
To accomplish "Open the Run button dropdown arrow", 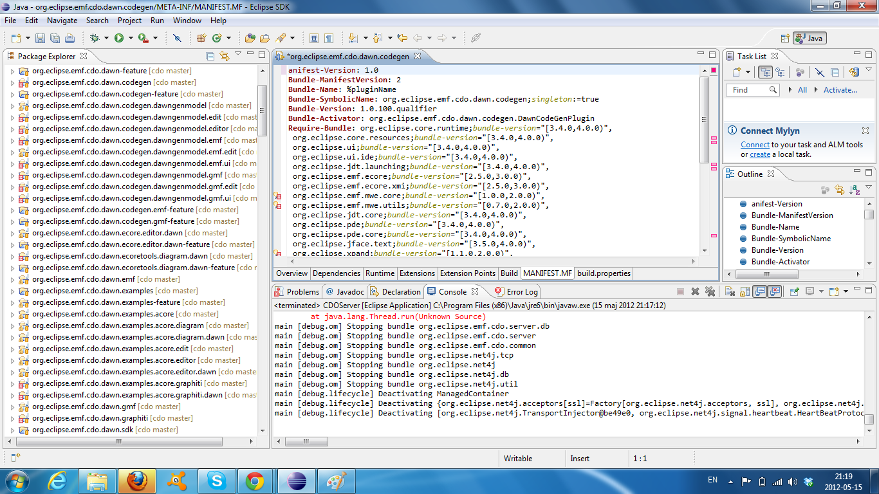I will tap(131, 39).
